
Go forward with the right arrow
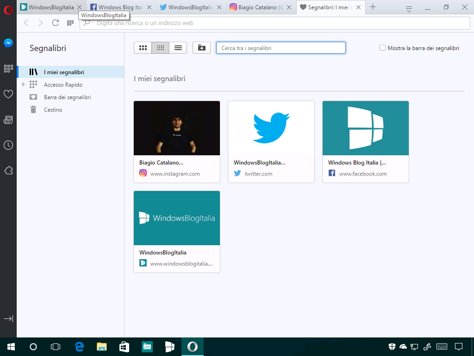click(x=41, y=23)
